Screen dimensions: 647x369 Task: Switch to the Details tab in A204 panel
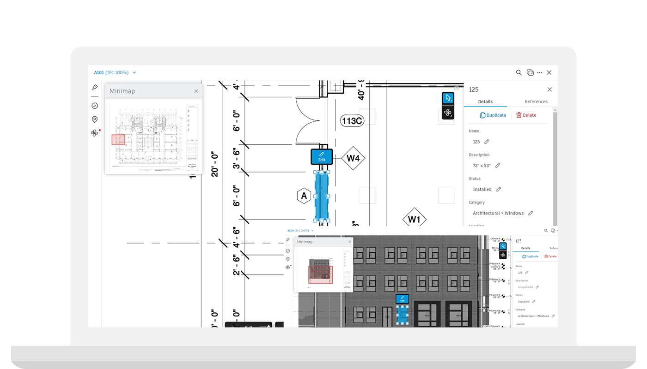[x=526, y=248]
